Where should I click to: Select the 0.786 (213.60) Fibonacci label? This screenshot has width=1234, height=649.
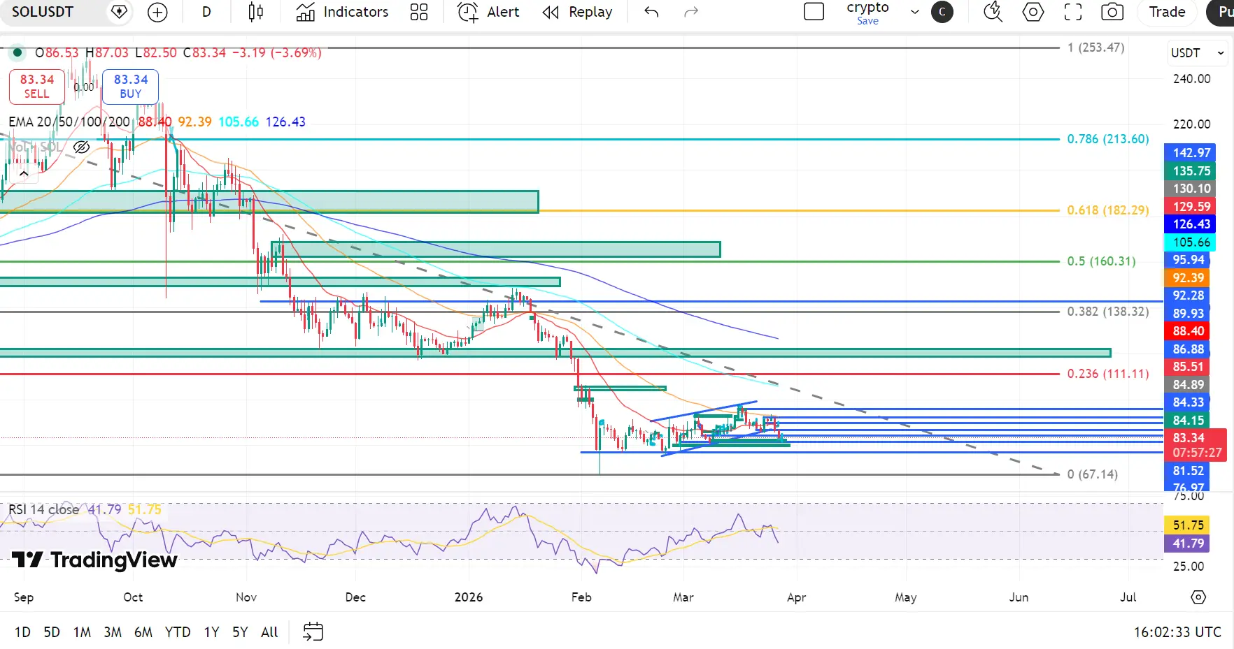pyautogui.click(x=1108, y=139)
